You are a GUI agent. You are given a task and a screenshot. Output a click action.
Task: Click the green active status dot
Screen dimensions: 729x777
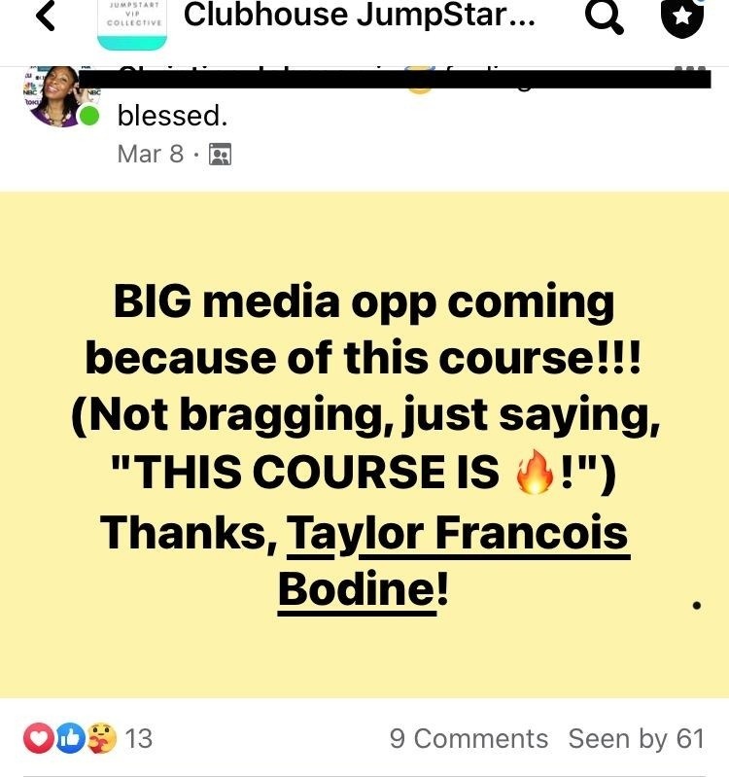coord(89,116)
